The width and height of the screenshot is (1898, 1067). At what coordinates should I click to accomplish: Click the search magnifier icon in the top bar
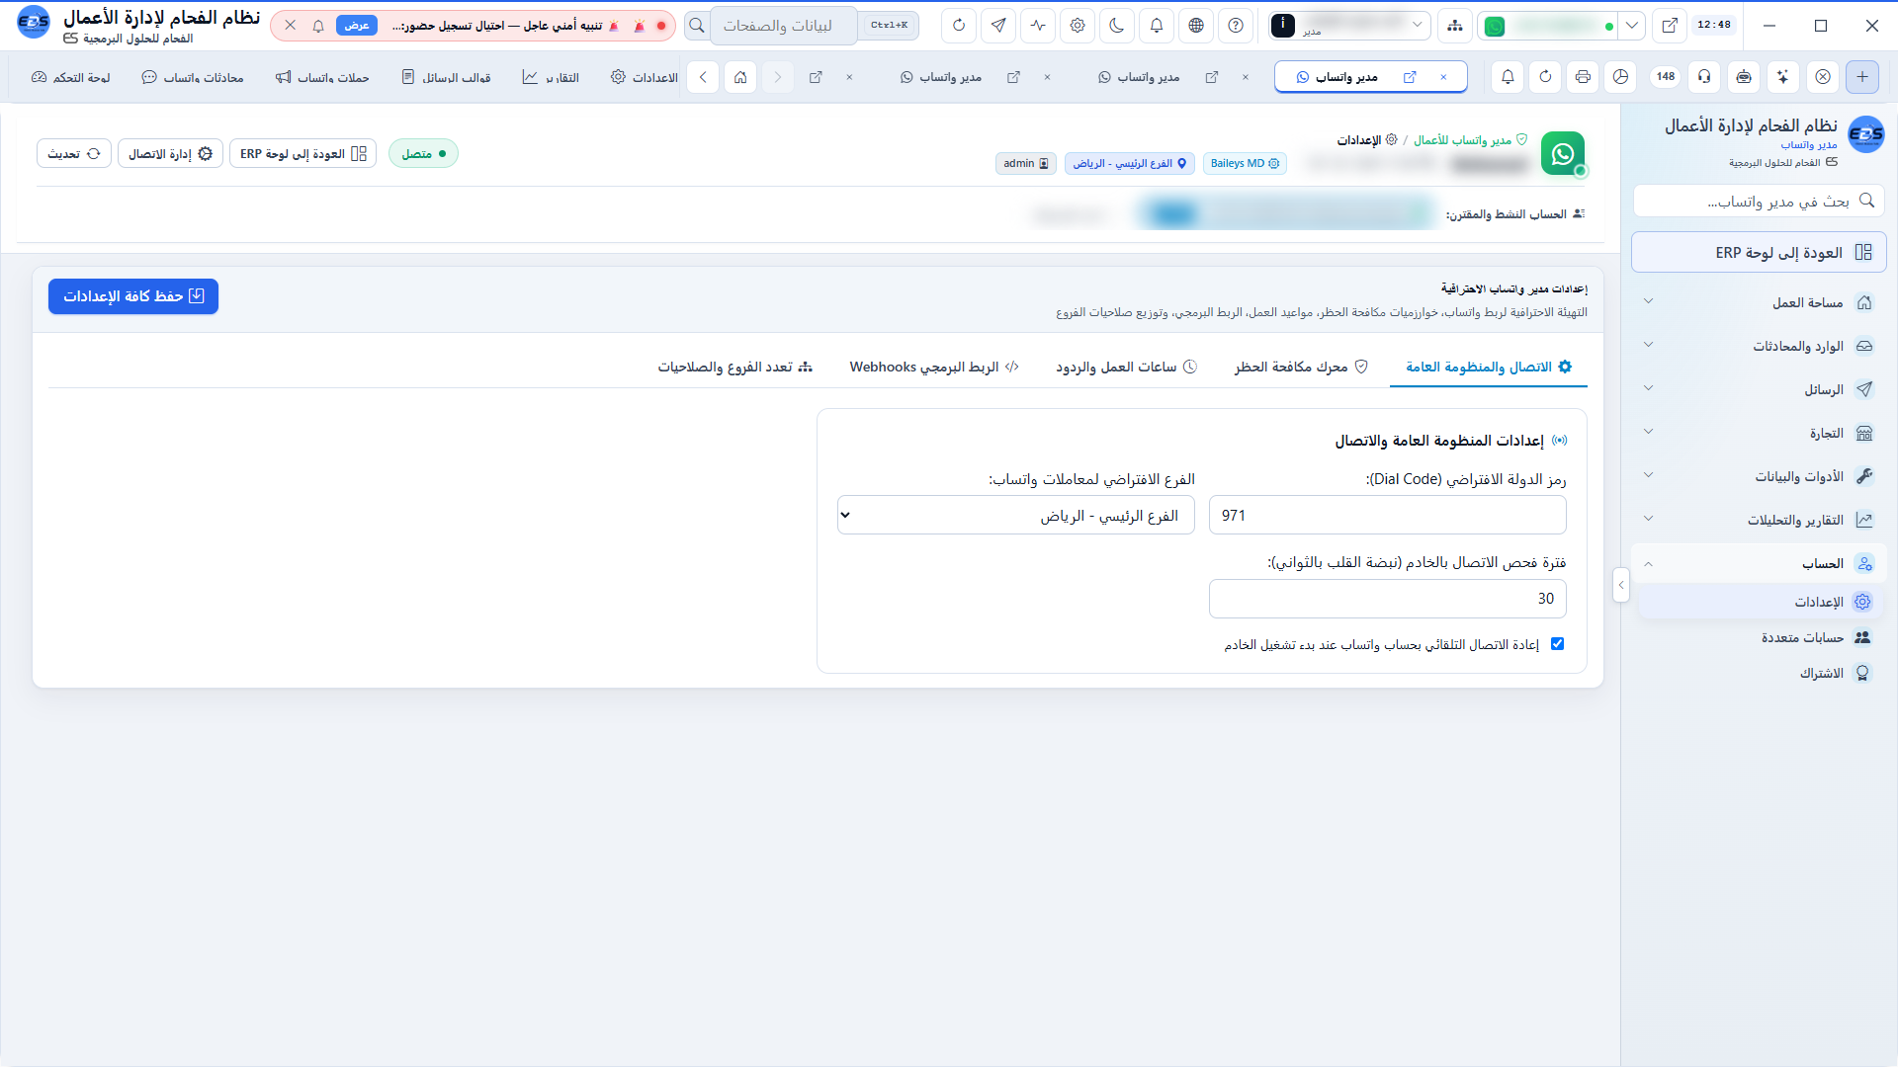click(697, 26)
